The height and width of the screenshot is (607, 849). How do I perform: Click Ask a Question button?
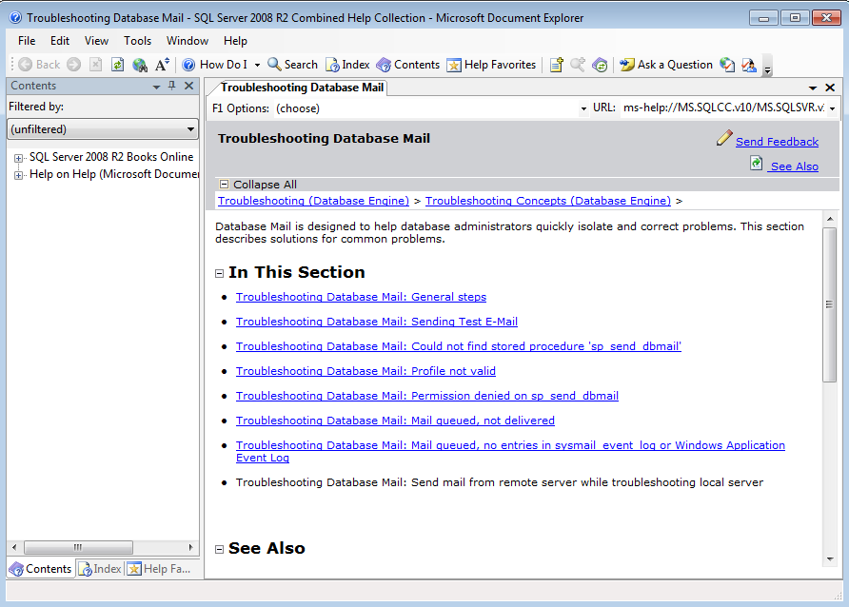coord(666,65)
